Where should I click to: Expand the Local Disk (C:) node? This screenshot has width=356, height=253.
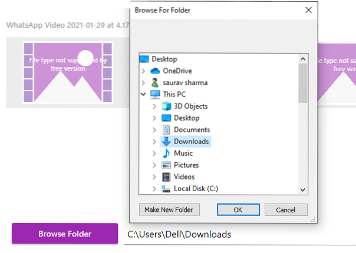tap(154, 188)
